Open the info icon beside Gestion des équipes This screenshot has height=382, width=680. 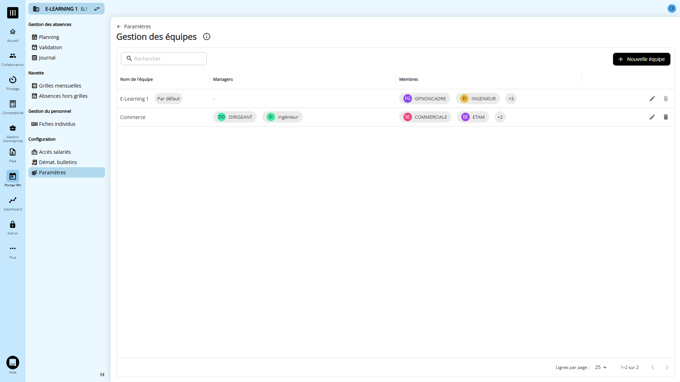click(x=206, y=36)
